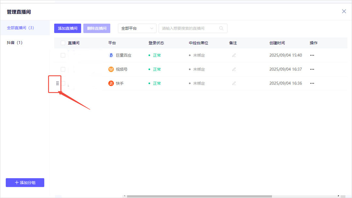Click the date 2025/09/04 16:37
This screenshot has width=352, height=198.
(286, 69)
